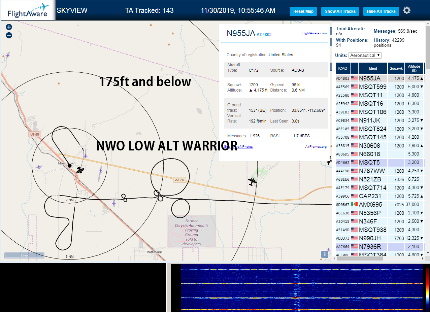Select the N346F aircraft row

(x=380, y=221)
